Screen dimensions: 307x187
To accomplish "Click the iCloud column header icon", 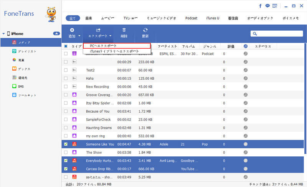I will click(x=246, y=46).
